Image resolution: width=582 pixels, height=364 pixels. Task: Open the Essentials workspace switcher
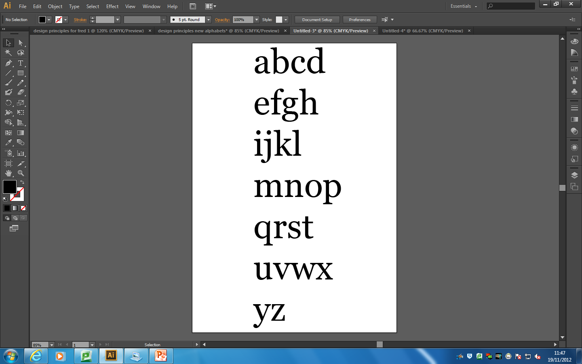464,6
